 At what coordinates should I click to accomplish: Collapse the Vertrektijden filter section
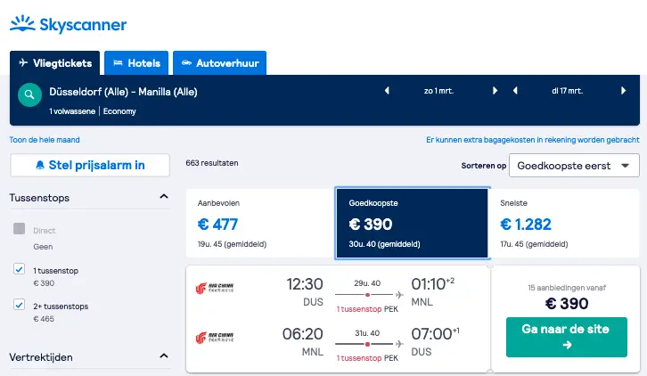[164, 356]
